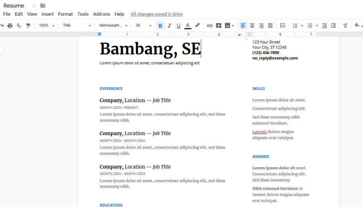
Task: Click the no_reply@example.com email text
Action: 275,58
